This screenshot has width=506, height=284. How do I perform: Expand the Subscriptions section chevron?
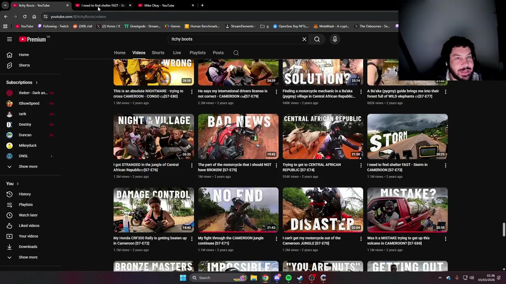click(x=36, y=82)
